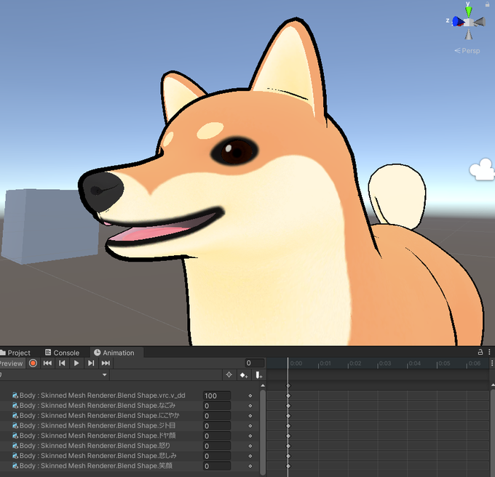Viewport: 495px width, 477px height.
Task: Filter by selection icon
Action: tap(229, 375)
